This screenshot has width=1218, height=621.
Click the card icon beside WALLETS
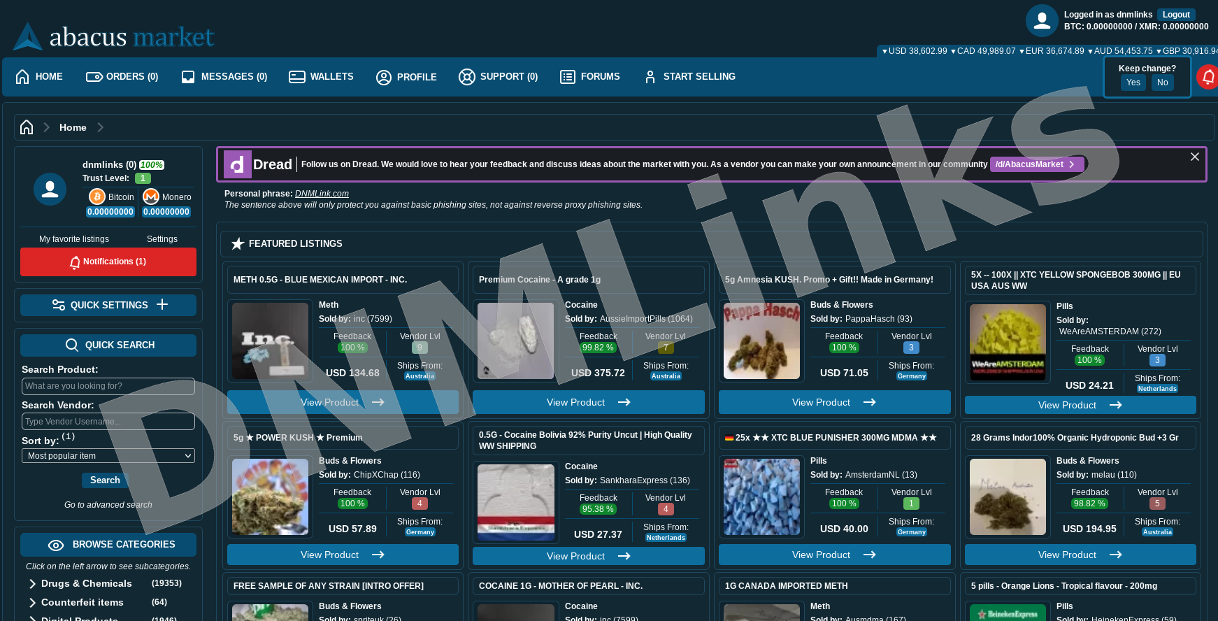[297, 77]
